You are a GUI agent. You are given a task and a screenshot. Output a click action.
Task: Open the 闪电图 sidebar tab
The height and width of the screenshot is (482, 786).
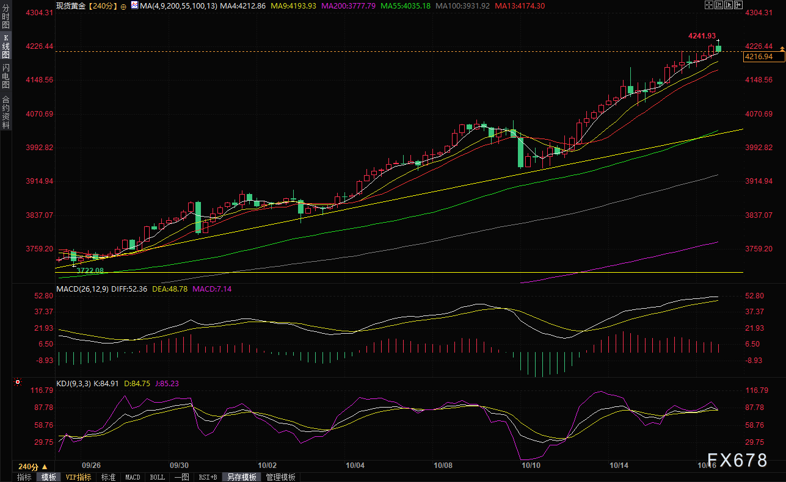point(5,75)
